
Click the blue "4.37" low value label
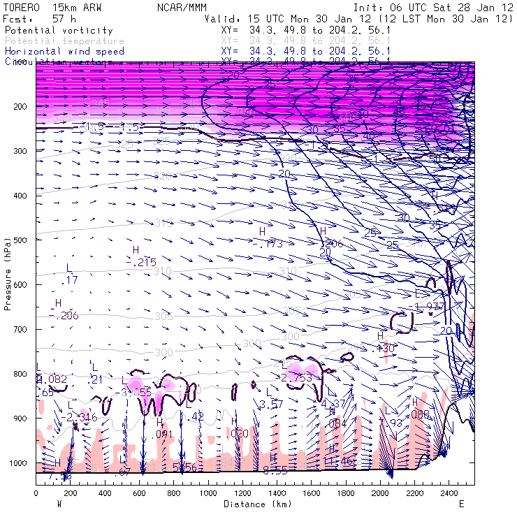tap(333, 404)
